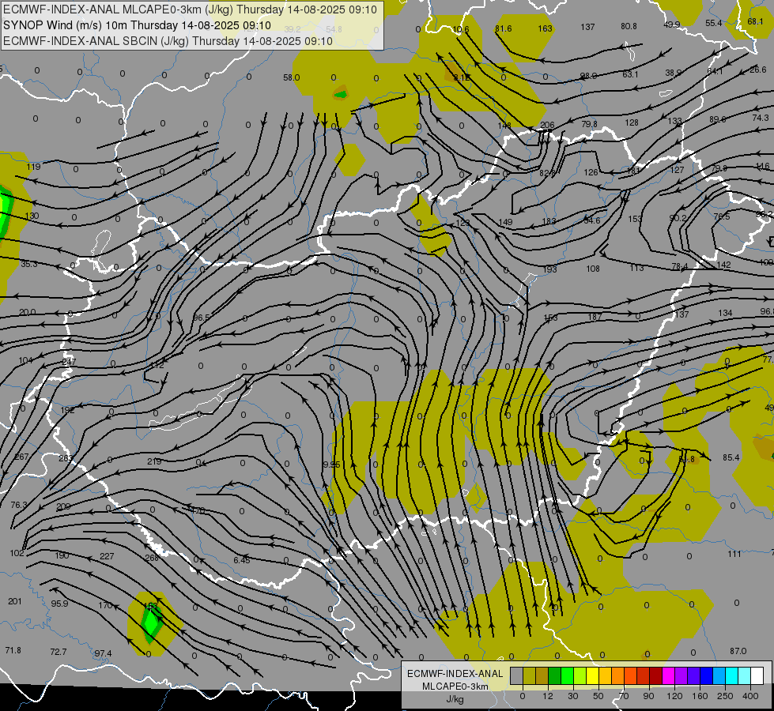Viewport: 774px width, 711px height.
Task: Click the map value 219
Action: click(x=154, y=462)
